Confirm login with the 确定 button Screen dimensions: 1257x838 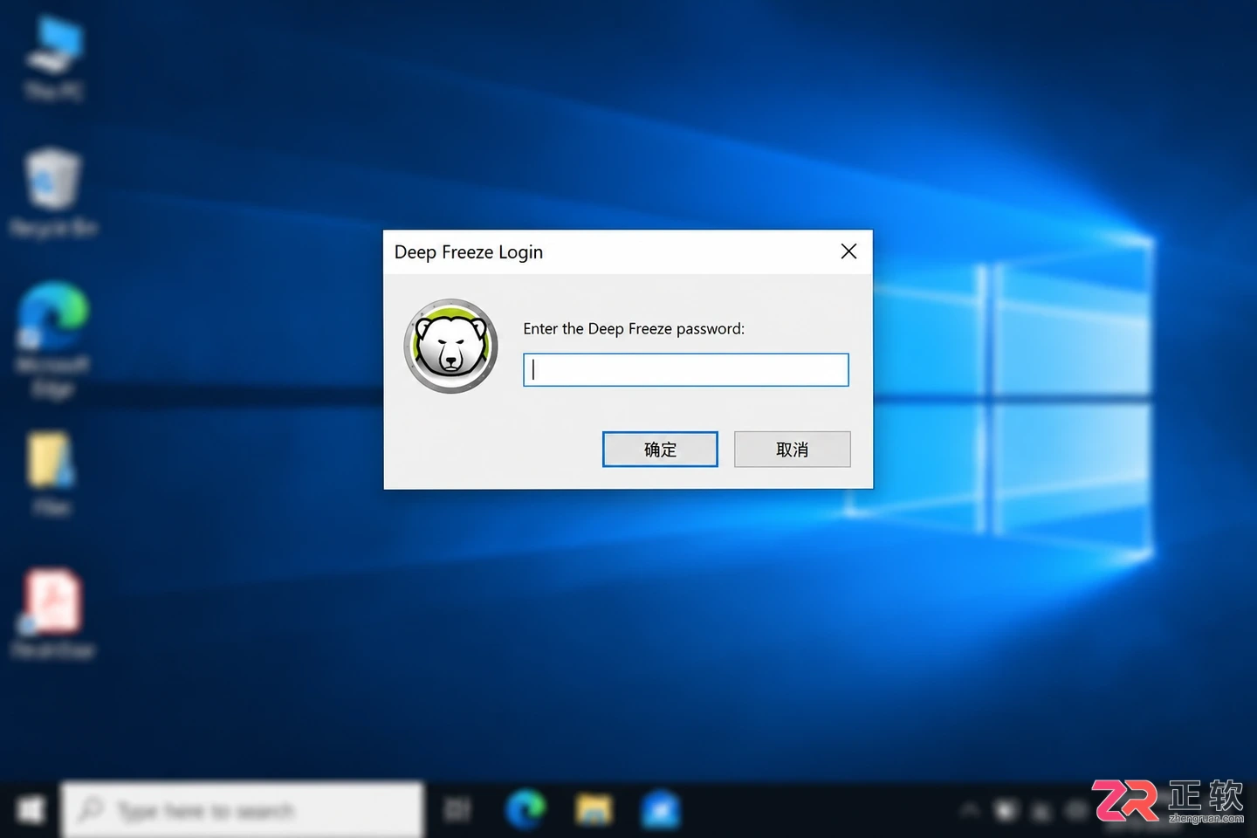tap(660, 449)
